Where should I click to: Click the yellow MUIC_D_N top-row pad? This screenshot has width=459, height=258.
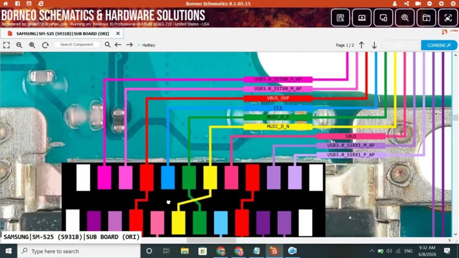pos(210,177)
